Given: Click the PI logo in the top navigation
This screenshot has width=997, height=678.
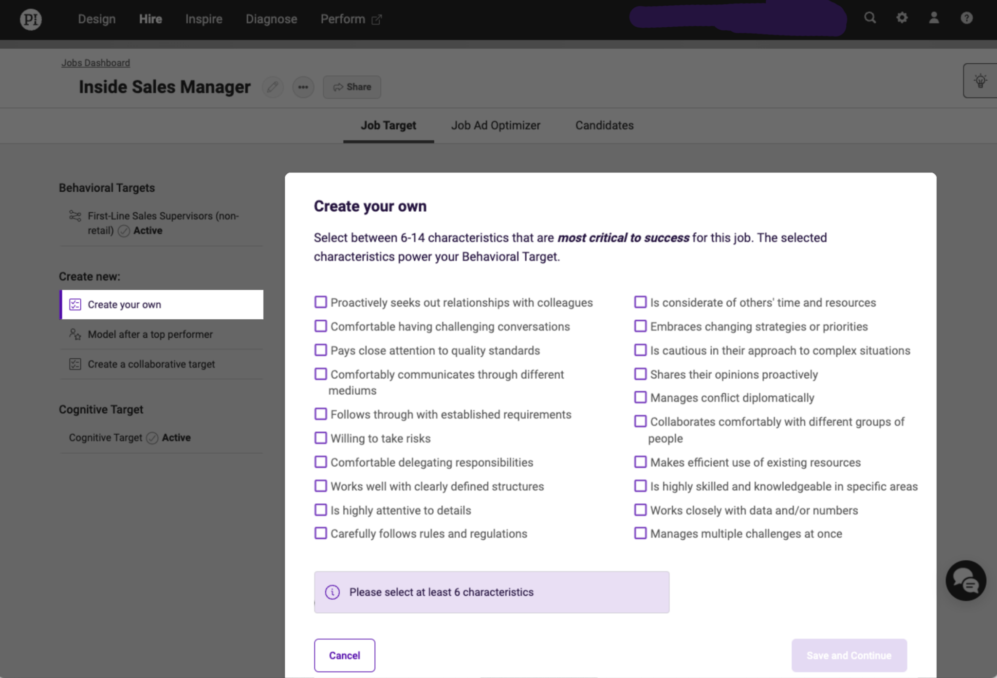Looking at the screenshot, I should (x=30, y=19).
